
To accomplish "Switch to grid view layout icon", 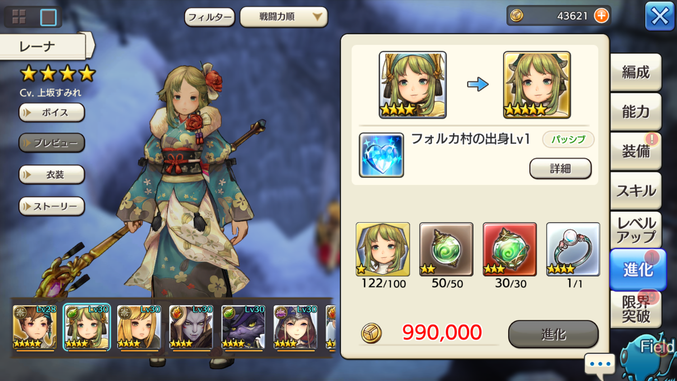I will [x=19, y=17].
